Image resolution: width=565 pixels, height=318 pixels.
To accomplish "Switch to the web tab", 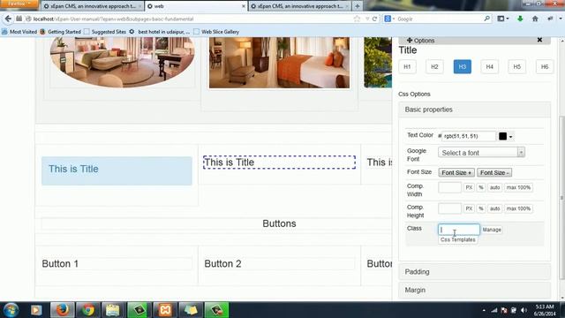I will click(x=196, y=6).
